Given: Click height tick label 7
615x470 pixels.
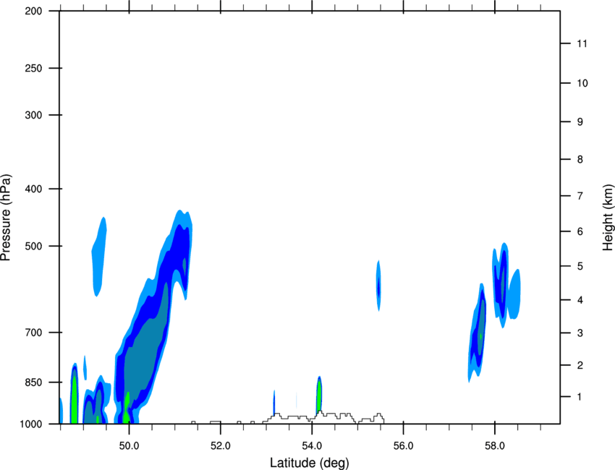Looking at the screenshot, I should click(x=580, y=196).
